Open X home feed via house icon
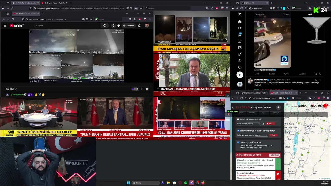 pos(240,22)
